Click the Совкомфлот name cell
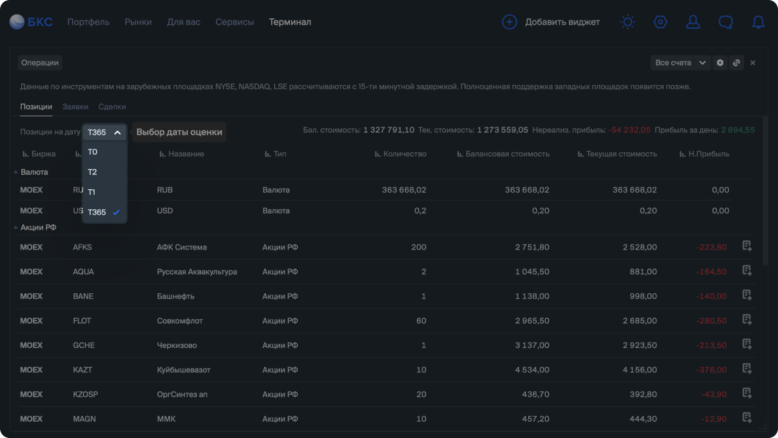The width and height of the screenshot is (778, 438). click(x=180, y=321)
